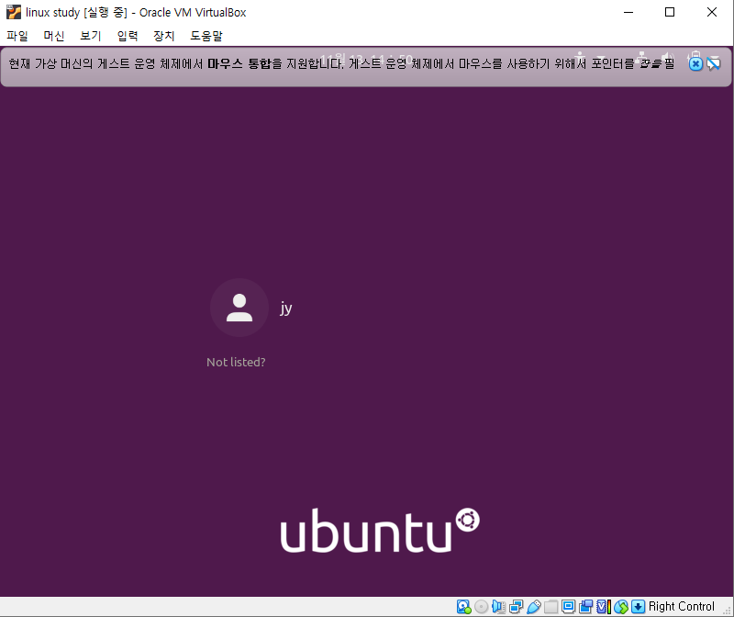Click the shared folders status icon
Screen dimensions: 734x617
pos(550,607)
